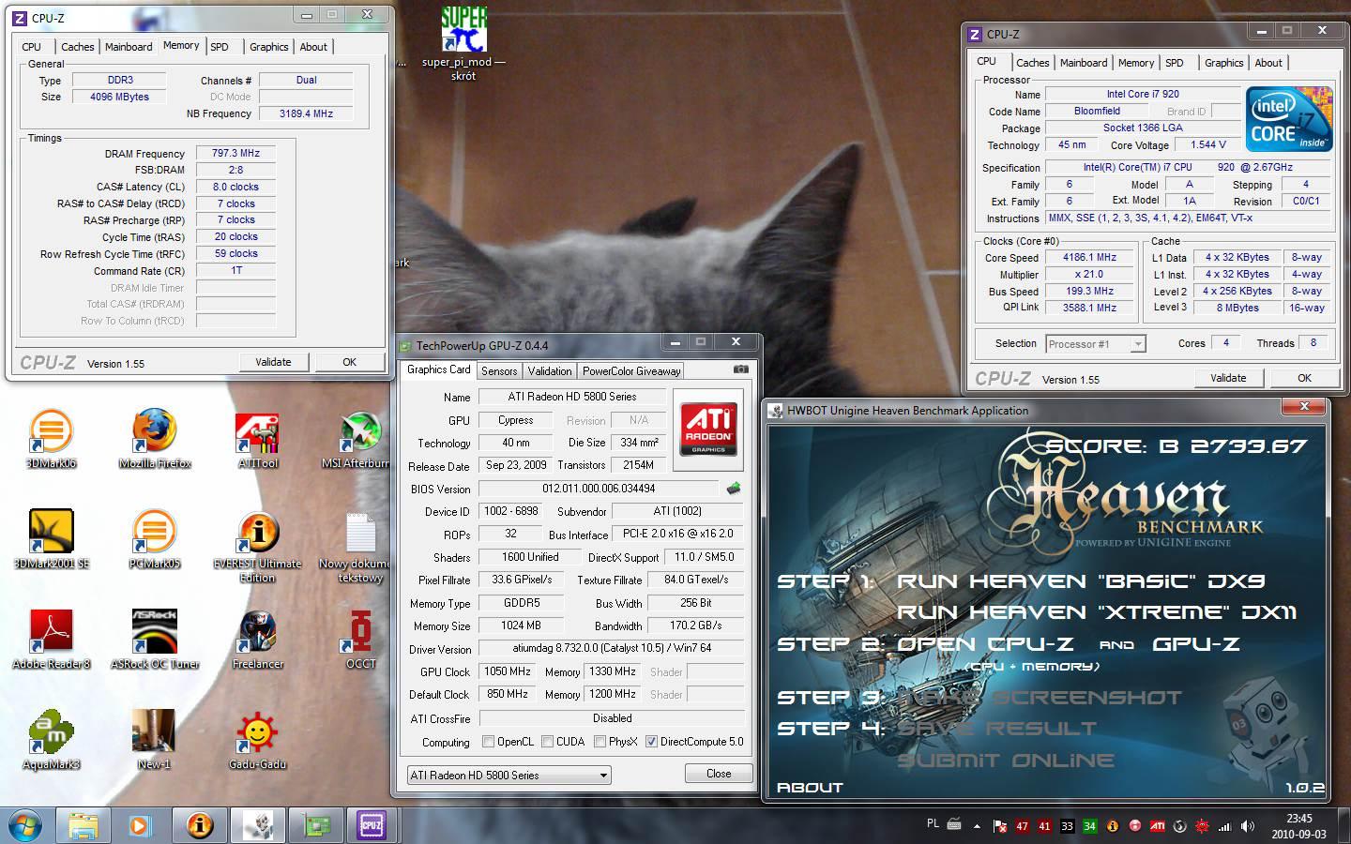Open Windows Explorer from the taskbar
This screenshot has width=1351, height=844.
click(83, 826)
